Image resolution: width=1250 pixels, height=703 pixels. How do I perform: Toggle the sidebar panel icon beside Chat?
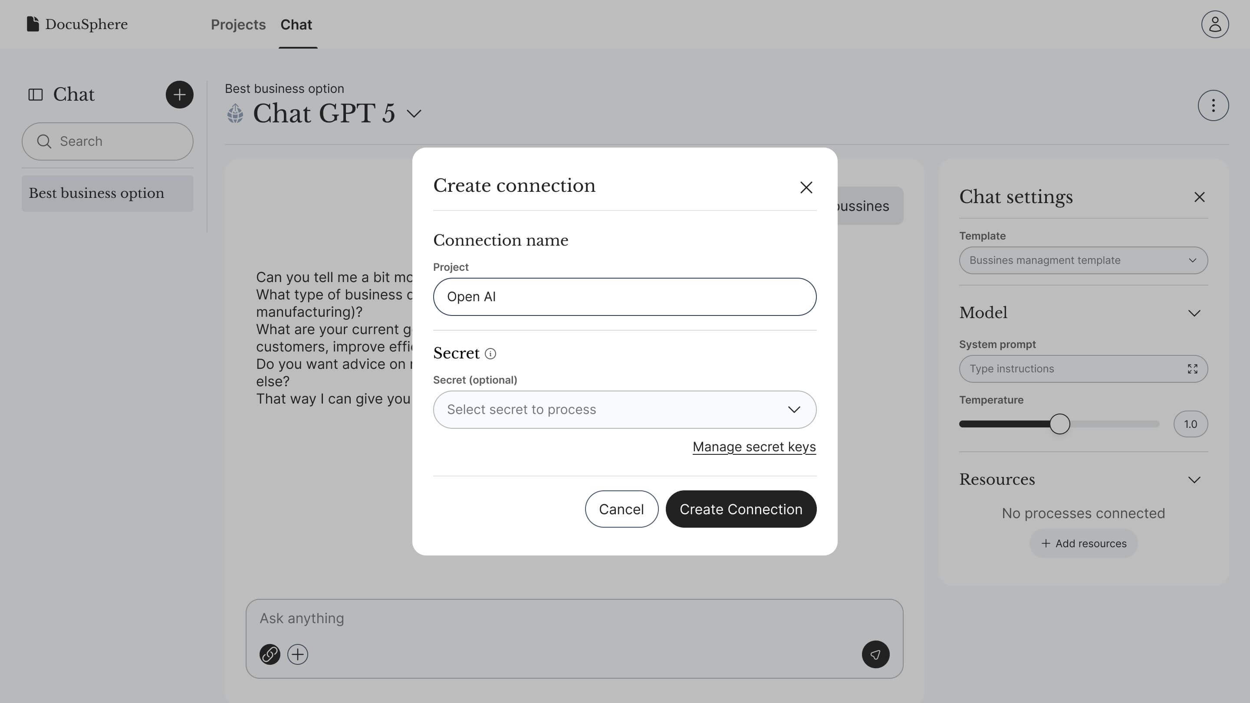tap(36, 94)
